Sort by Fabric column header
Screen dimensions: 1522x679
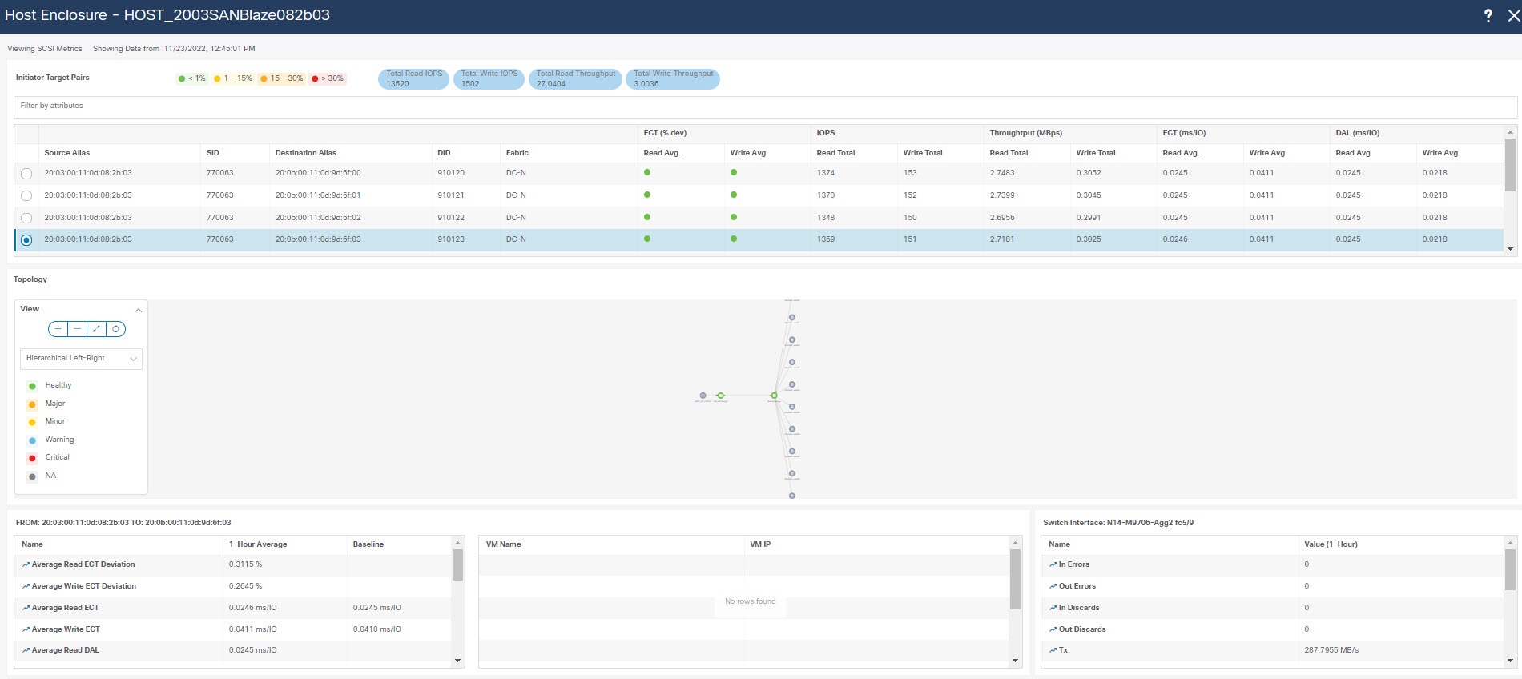(517, 153)
